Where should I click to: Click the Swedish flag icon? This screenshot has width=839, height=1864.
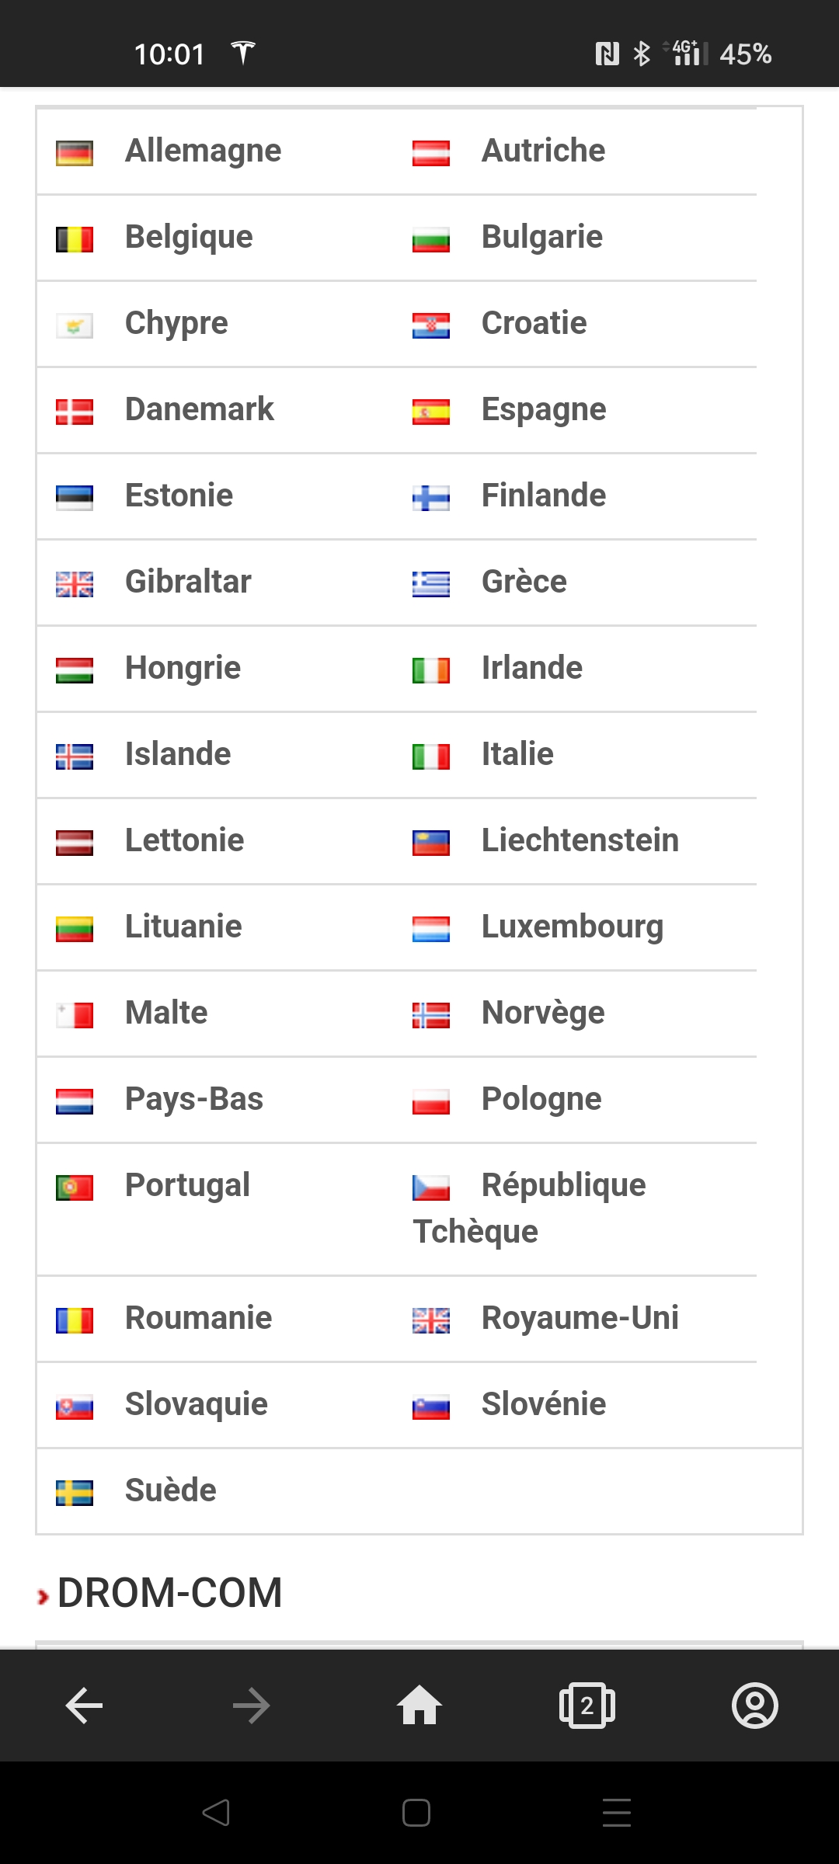pyautogui.click(x=75, y=1493)
